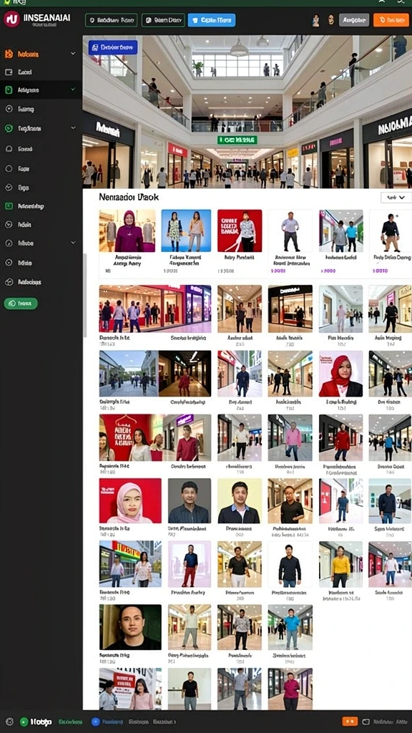Expand the chevron beside the green circle sidebar item
Viewport: 412px width, 733px height.
pyautogui.click(x=73, y=127)
